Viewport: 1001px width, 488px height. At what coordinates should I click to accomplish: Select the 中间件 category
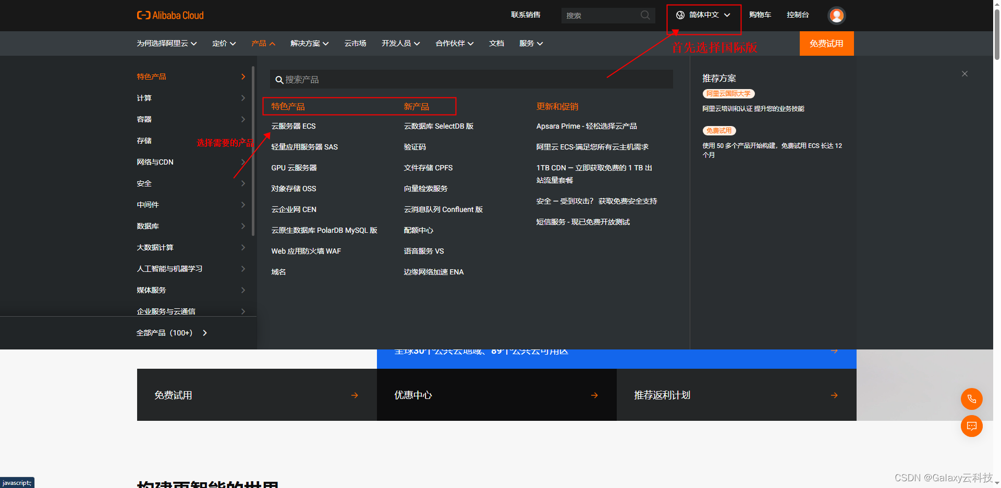tap(191, 205)
